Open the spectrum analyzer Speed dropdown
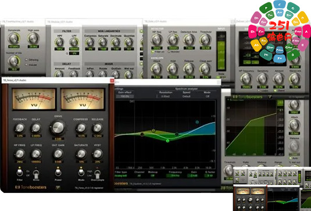 (x=187, y=96)
